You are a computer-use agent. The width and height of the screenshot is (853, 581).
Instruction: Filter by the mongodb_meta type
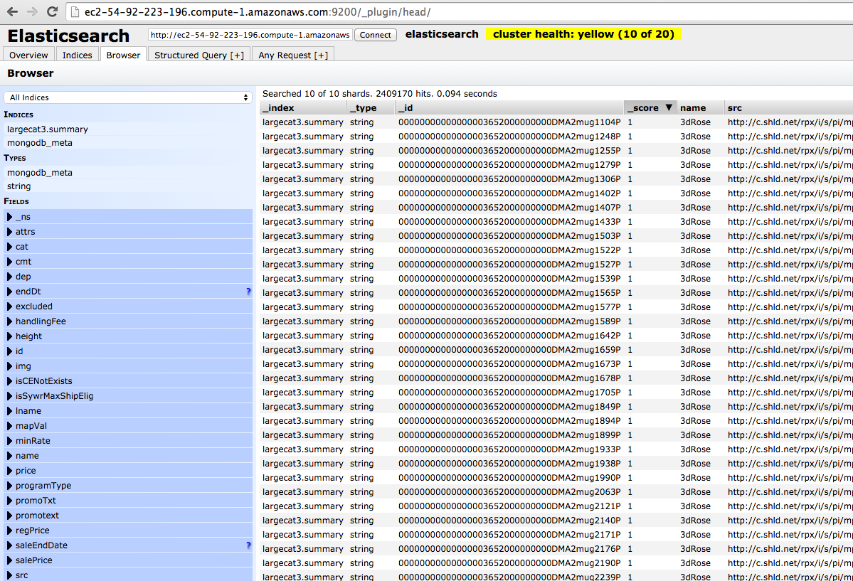tap(128, 172)
